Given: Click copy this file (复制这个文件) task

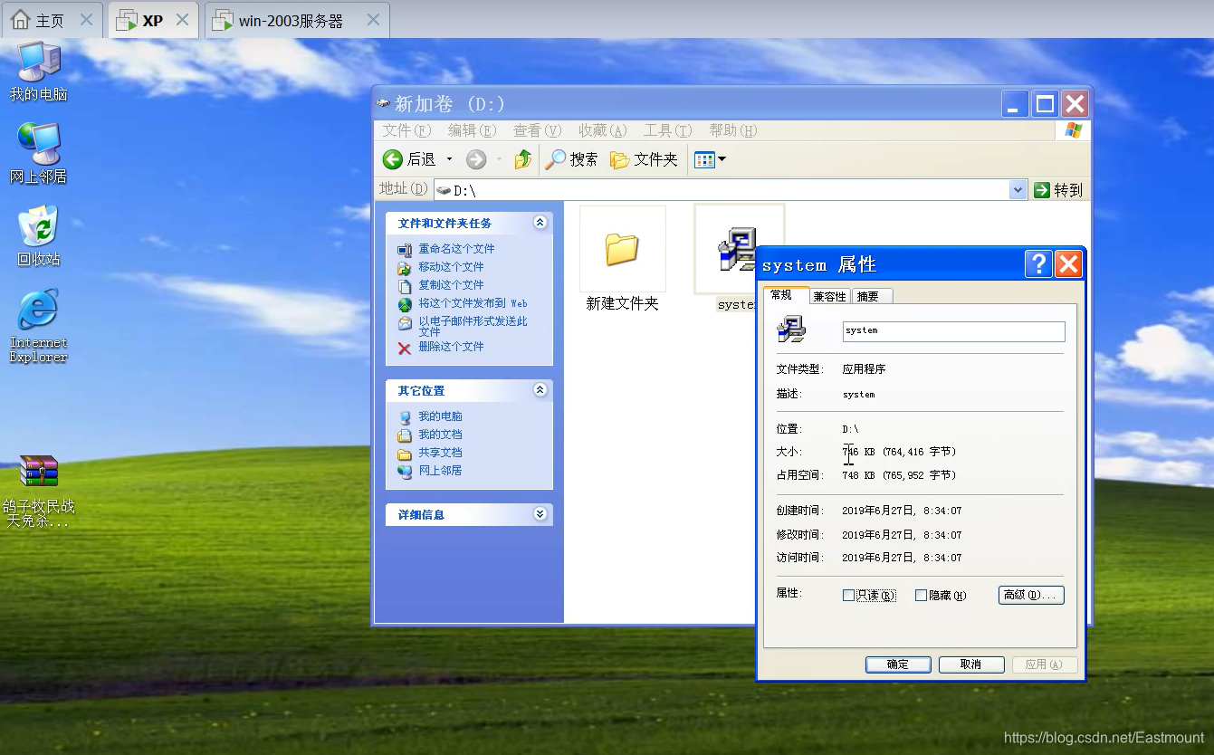Looking at the screenshot, I should pyautogui.click(x=451, y=285).
